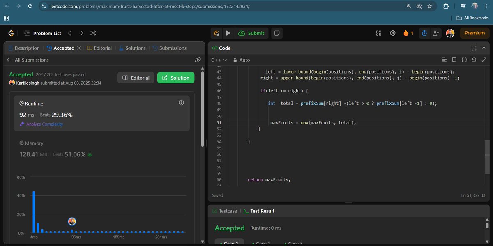The image size is (493, 246).
Task: Open Kartik singh's profile link
Action: click(x=27, y=83)
